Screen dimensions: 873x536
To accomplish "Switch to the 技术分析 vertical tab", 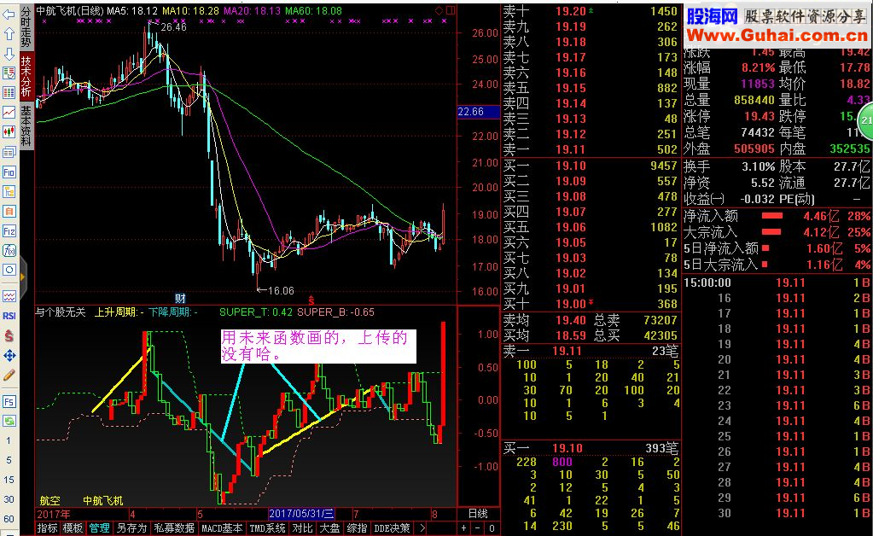I will click(26, 76).
